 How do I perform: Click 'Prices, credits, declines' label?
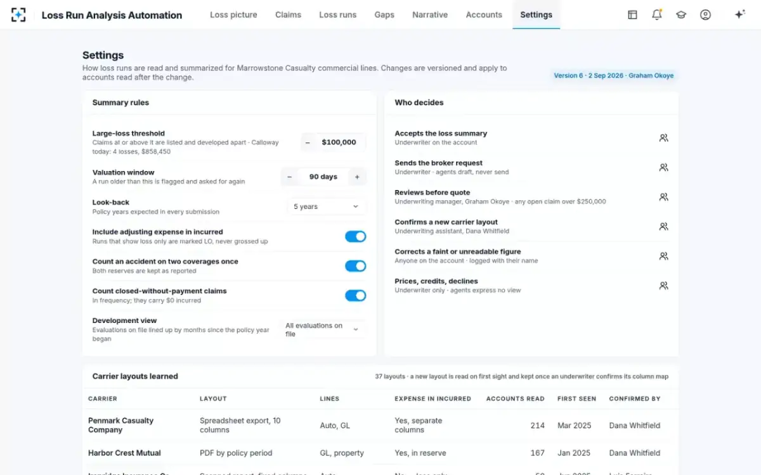tap(436, 281)
